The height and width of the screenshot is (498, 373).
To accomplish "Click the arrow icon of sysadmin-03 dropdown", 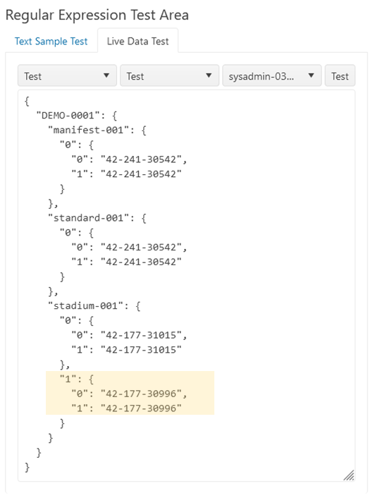I will pos(311,75).
